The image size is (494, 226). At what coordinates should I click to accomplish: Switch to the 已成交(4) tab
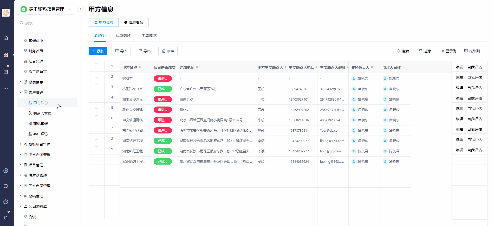tap(123, 35)
